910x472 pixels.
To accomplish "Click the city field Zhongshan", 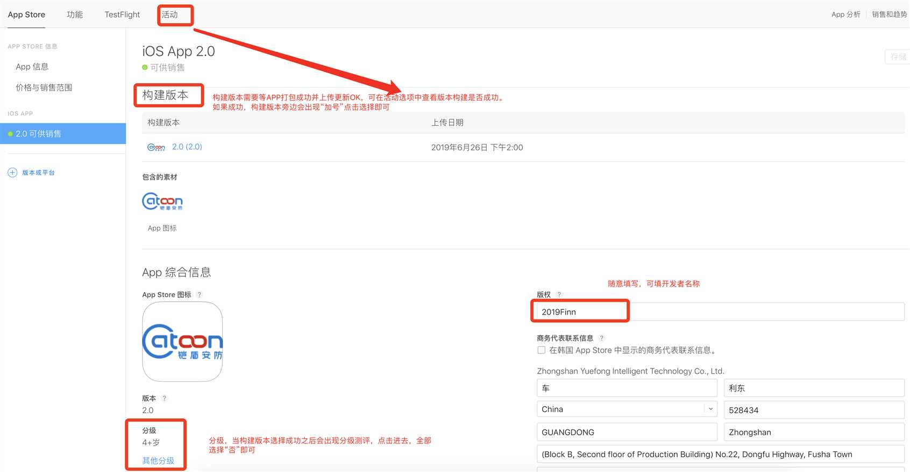I will point(814,432).
